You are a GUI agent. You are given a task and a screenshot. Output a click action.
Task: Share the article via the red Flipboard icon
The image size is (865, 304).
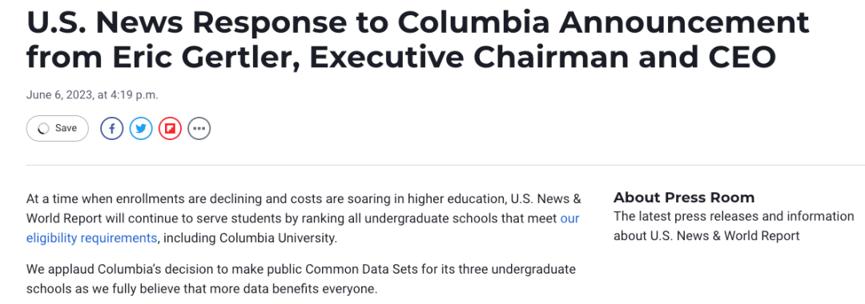coord(170,129)
